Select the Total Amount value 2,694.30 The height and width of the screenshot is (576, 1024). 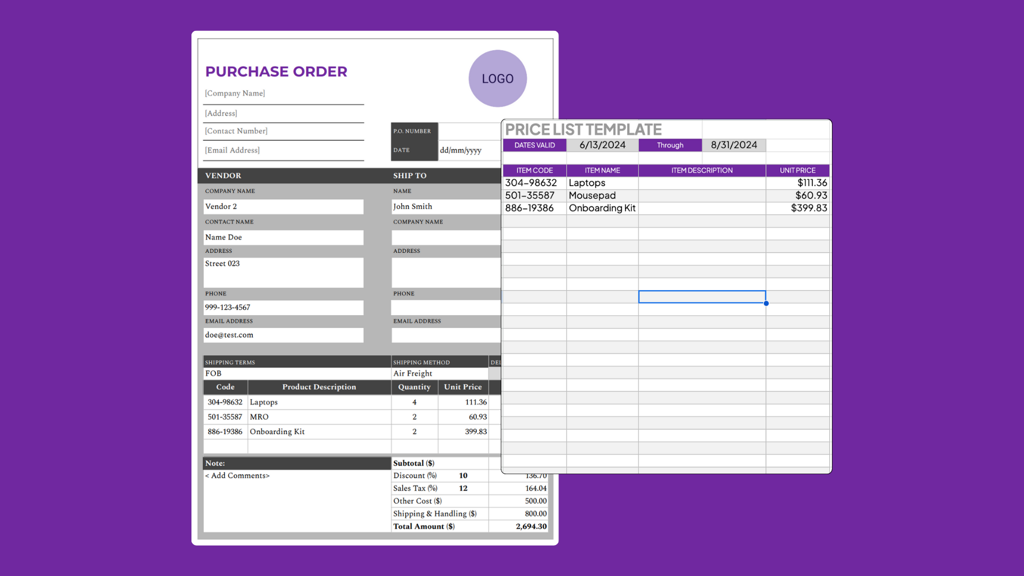pyautogui.click(x=531, y=526)
